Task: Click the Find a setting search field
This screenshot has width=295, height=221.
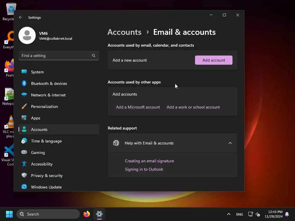Action: (x=59, y=56)
